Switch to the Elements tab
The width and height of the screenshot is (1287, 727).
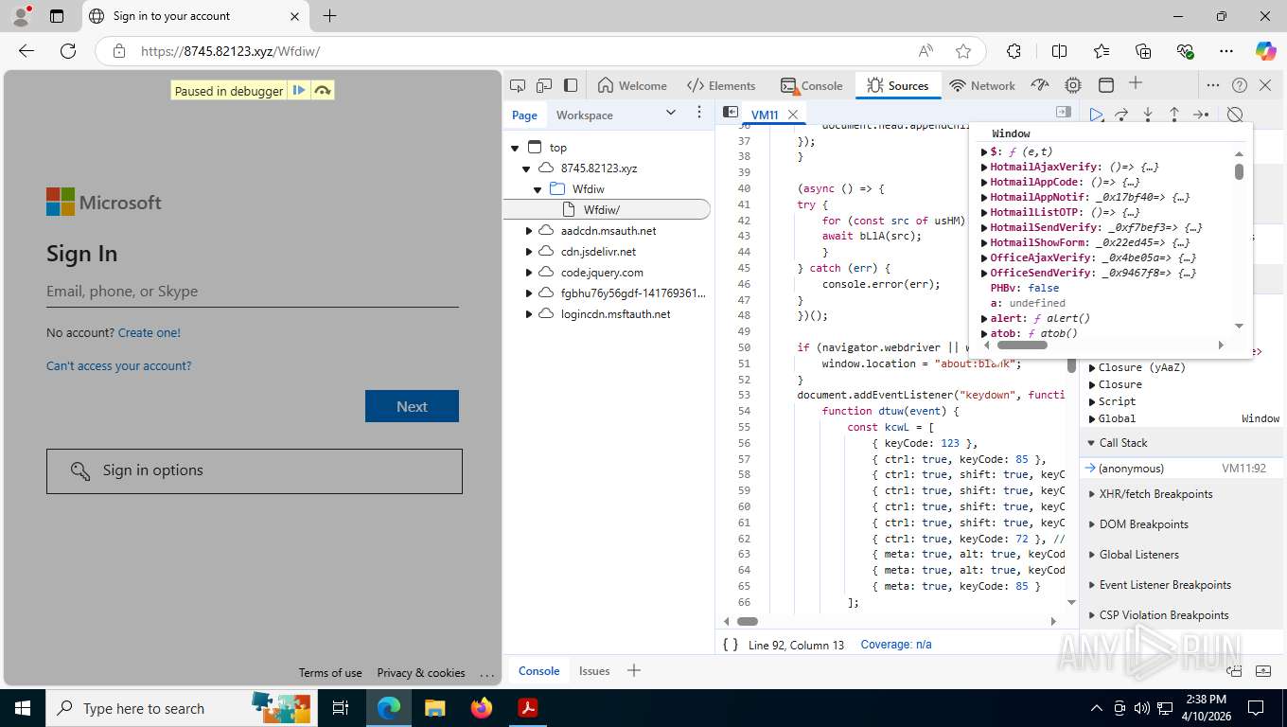721,85
